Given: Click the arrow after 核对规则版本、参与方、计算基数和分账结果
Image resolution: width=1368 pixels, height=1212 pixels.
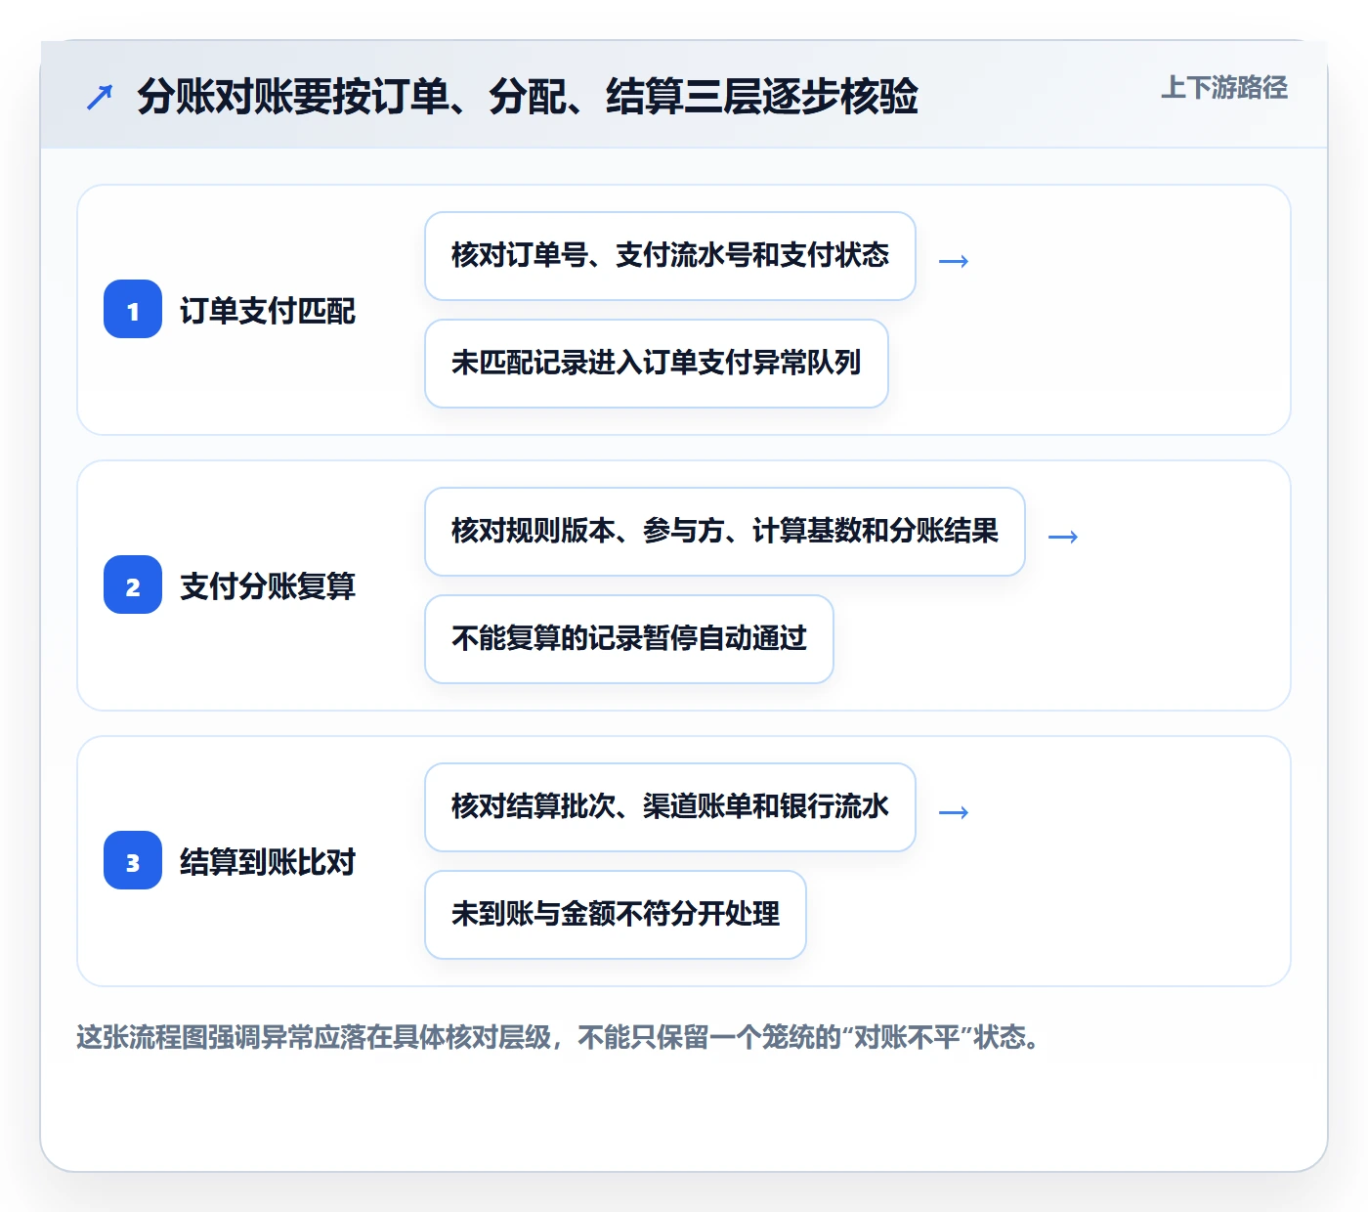Looking at the screenshot, I should pos(1063,537).
